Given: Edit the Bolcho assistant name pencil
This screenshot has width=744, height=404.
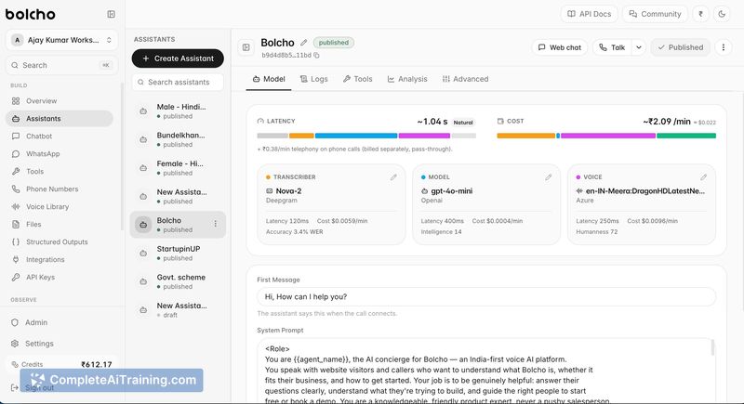Looking at the screenshot, I should [304, 43].
